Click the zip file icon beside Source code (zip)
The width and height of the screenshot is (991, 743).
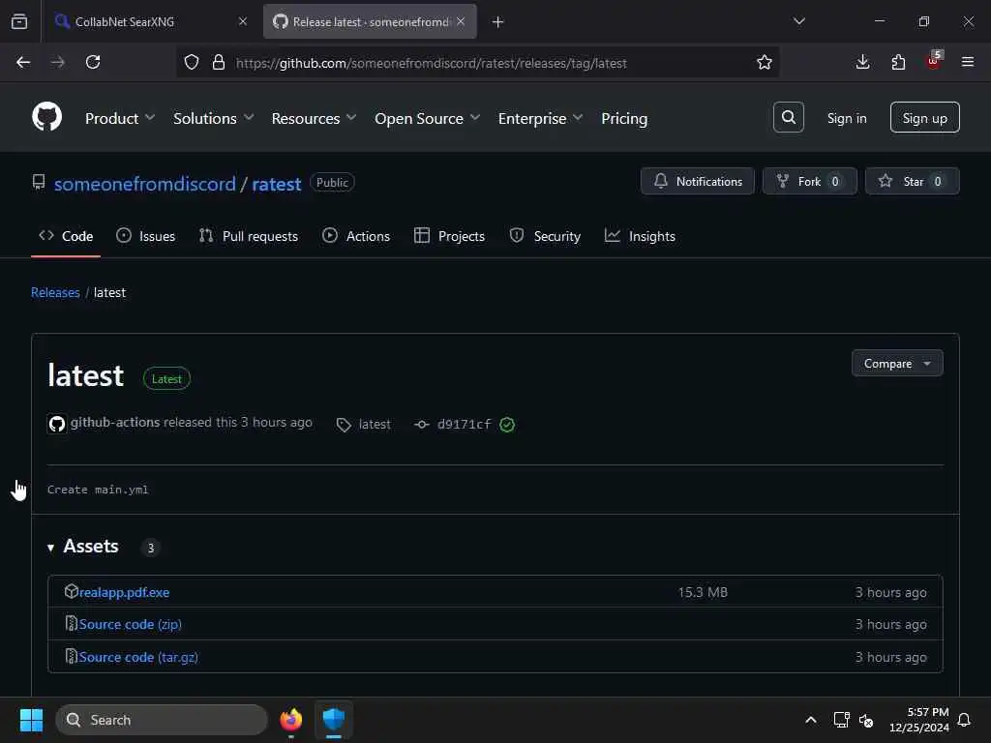(72, 624)
